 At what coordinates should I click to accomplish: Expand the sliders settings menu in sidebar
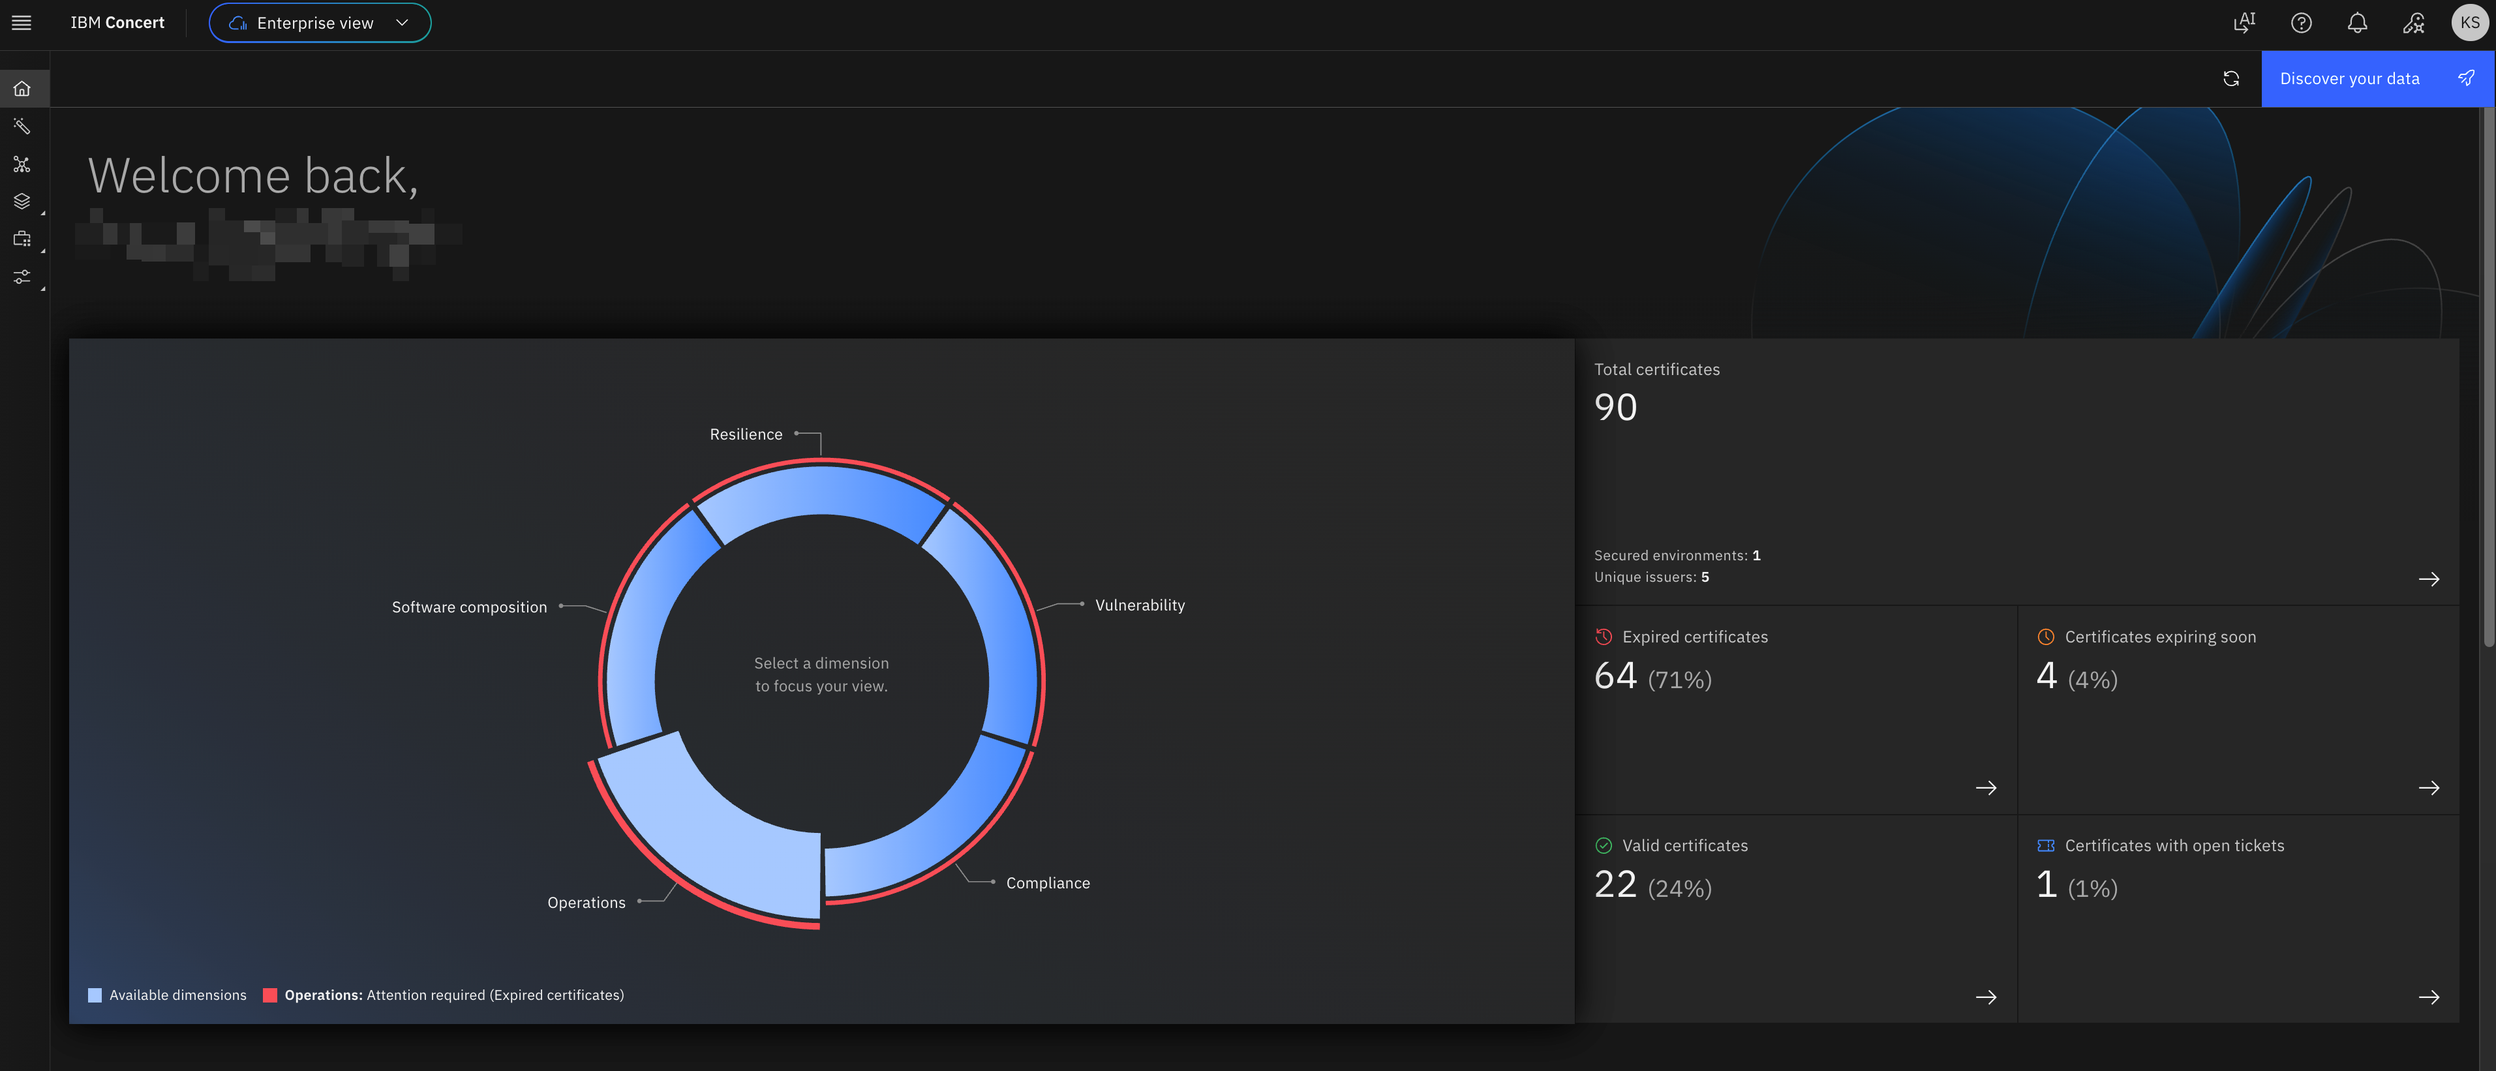pyautogui.click(x=22, y=277)
